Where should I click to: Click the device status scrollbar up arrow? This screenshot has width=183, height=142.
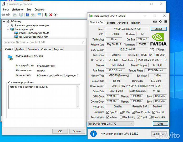[78, 87]
